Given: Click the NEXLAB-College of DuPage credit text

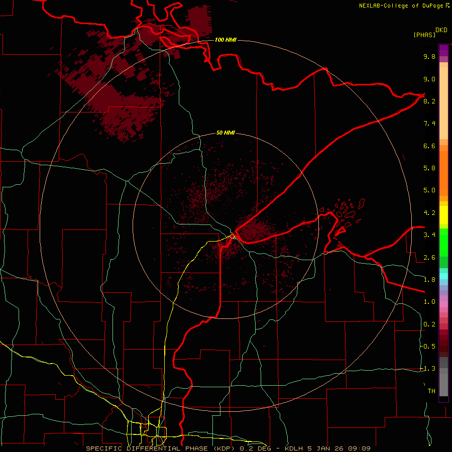Looking at the screenshot, I should point(401,6).
